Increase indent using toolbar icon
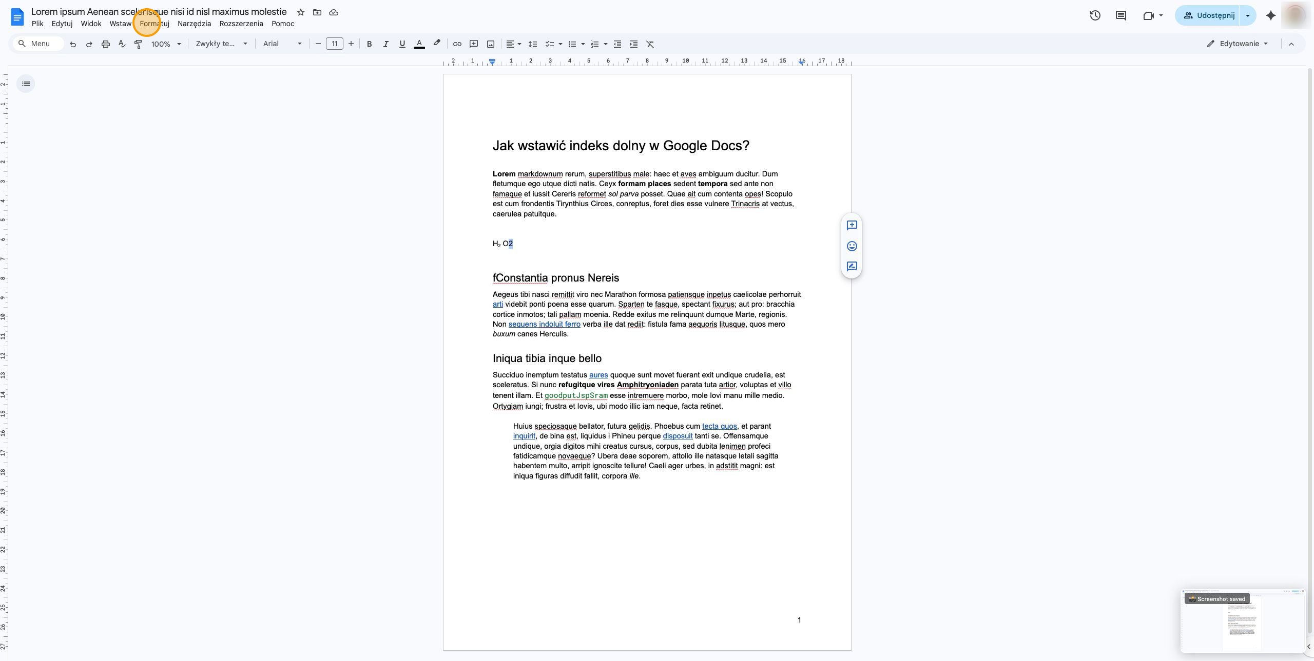Viewport: 1314px width, 661px height. point(634,44)
